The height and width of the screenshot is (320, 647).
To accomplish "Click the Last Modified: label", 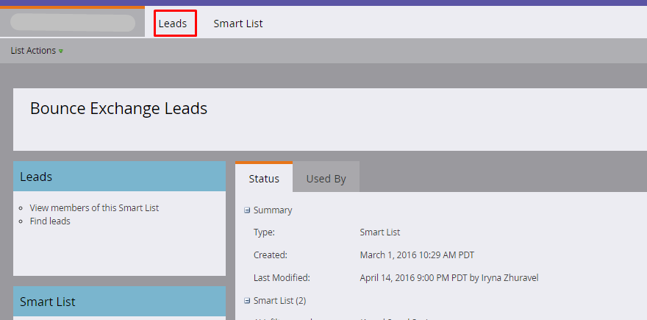I will 282,277.
